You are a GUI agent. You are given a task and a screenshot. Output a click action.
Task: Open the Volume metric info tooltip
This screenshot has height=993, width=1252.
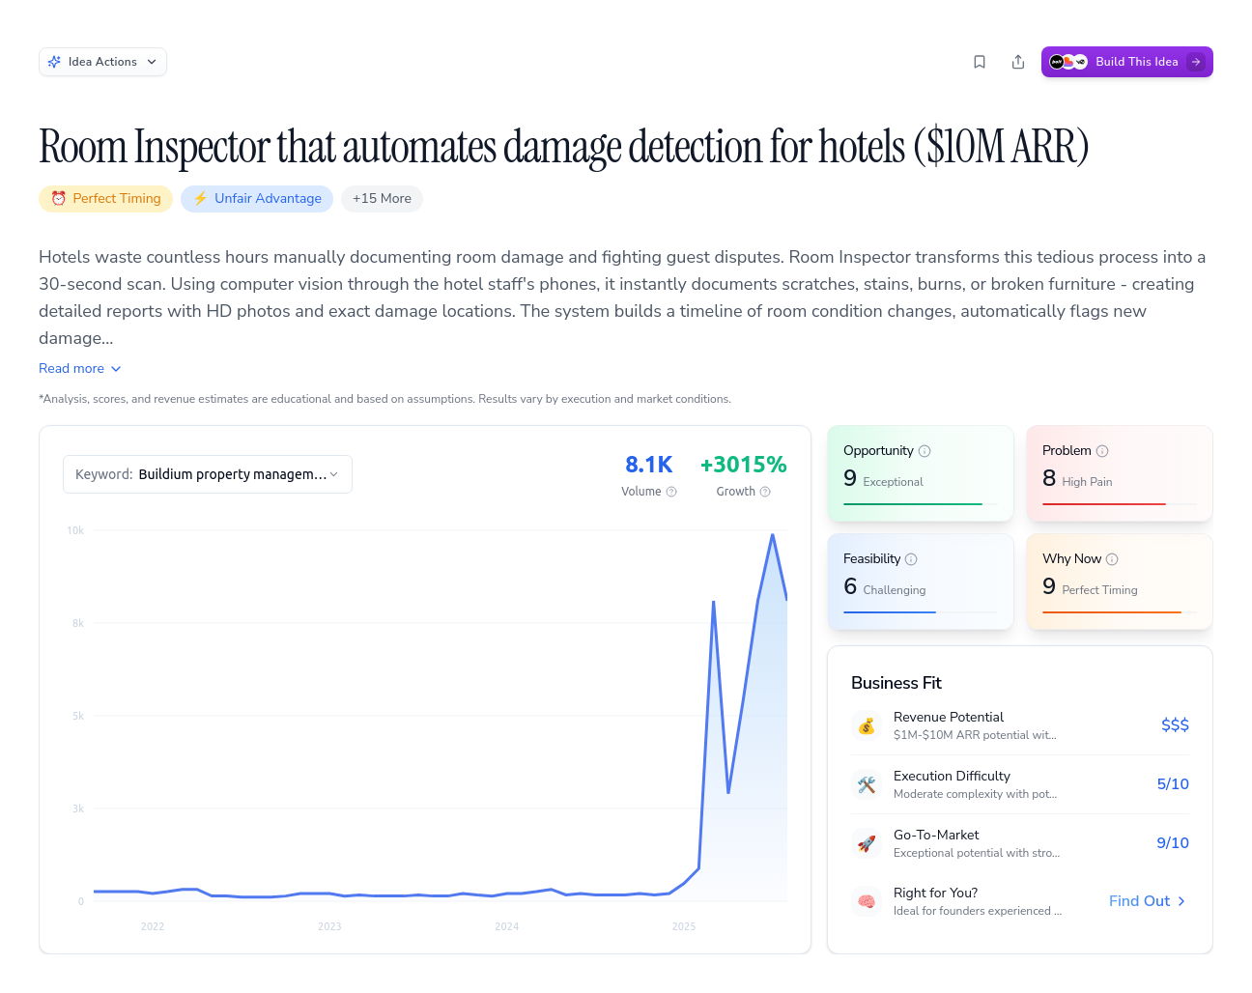[674, 492]
